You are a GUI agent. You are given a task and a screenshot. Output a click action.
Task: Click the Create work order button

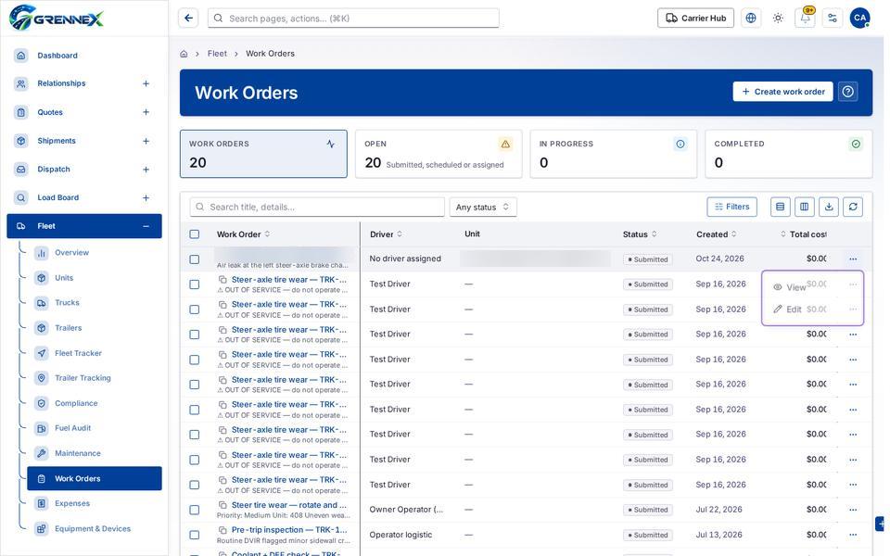pos(782,92)
